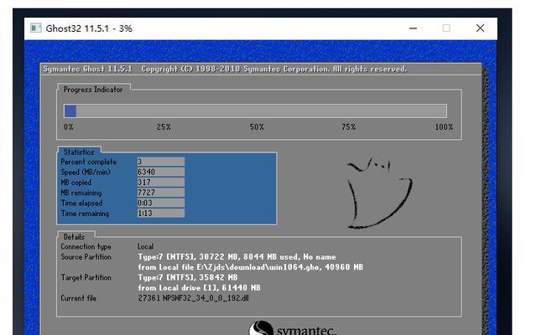This screenshot has height=335, width=552.
Task: Click the 'Details' group label
Action: [x=74, y=237]
